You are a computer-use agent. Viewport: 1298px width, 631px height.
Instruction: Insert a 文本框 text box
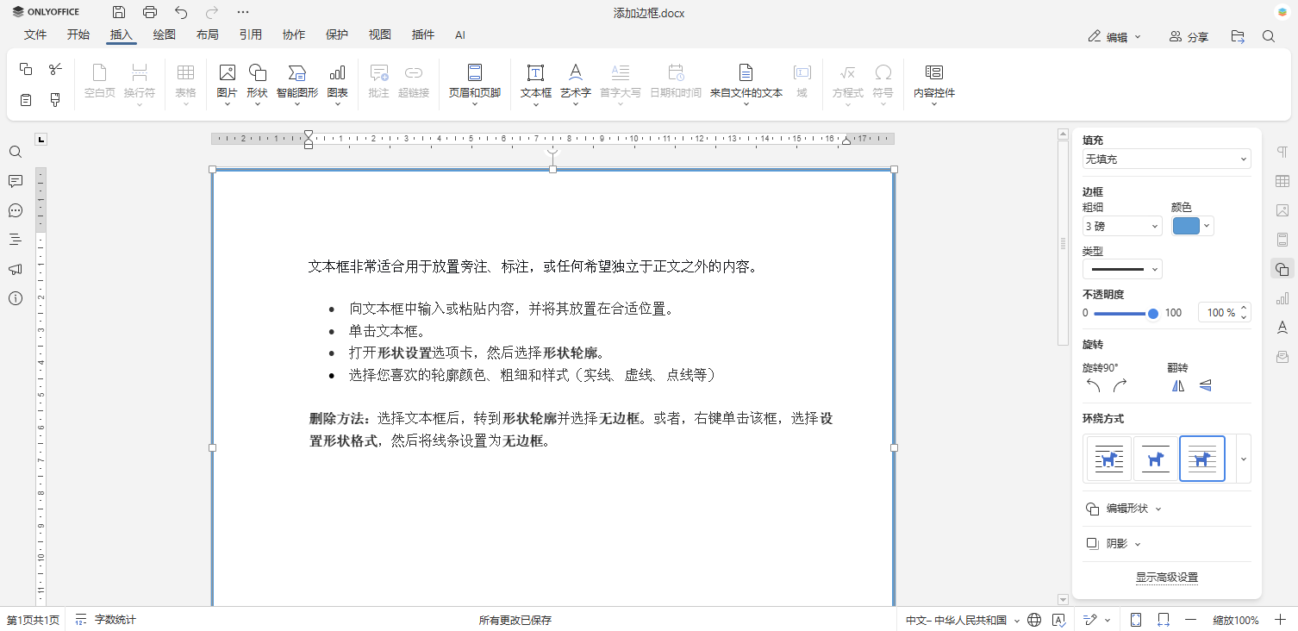point(536,84)
